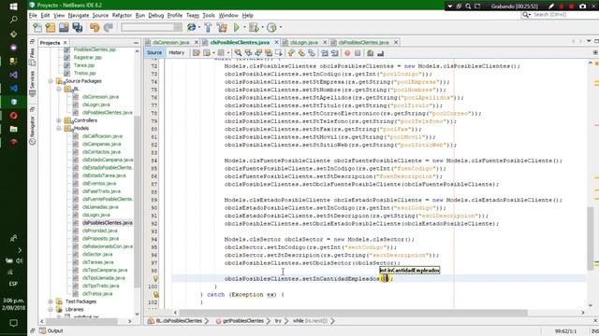The height and width of the screenshot is (336, 599).
Task: Open the Run Project dropdown arrow
Action: coord(244,27)
